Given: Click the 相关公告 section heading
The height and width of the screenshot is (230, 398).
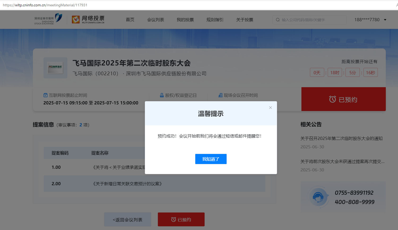Looking at the screenshot, I should coord(311,124).
